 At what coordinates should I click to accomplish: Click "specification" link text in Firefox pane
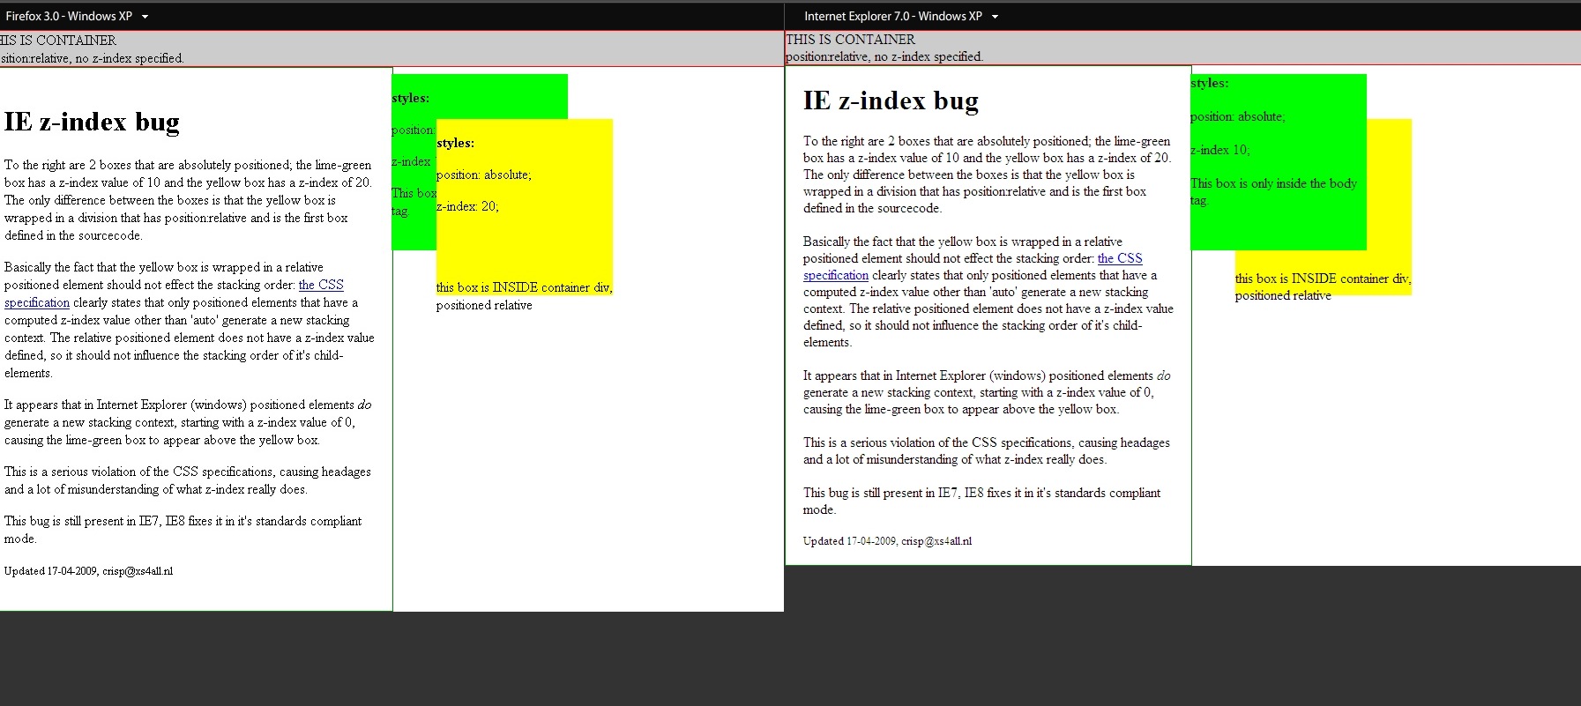click(x=37, y=302)
